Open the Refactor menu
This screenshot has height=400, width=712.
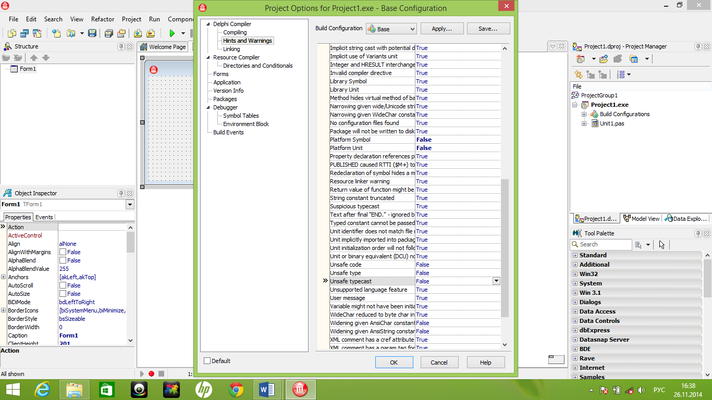(x=103, y=19)
